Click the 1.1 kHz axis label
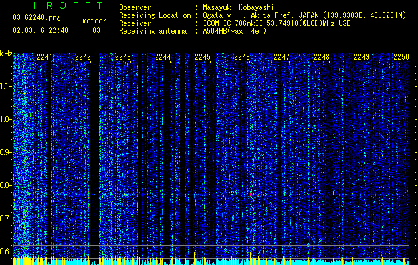This screenshot has width=418, height=265. [x=5, y=86]
